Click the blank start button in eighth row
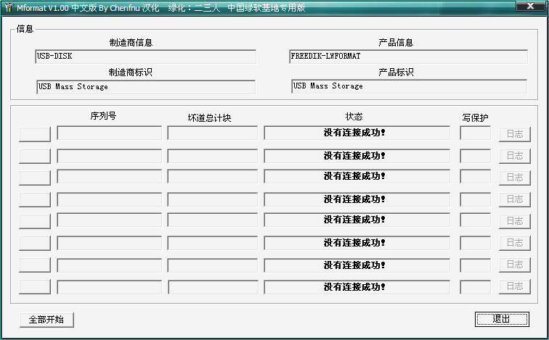This screenshot has width=549, height=340. 34,286
